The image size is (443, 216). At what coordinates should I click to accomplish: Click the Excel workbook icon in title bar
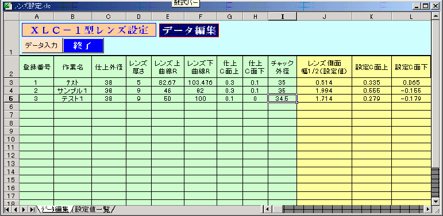pos(7,6)
